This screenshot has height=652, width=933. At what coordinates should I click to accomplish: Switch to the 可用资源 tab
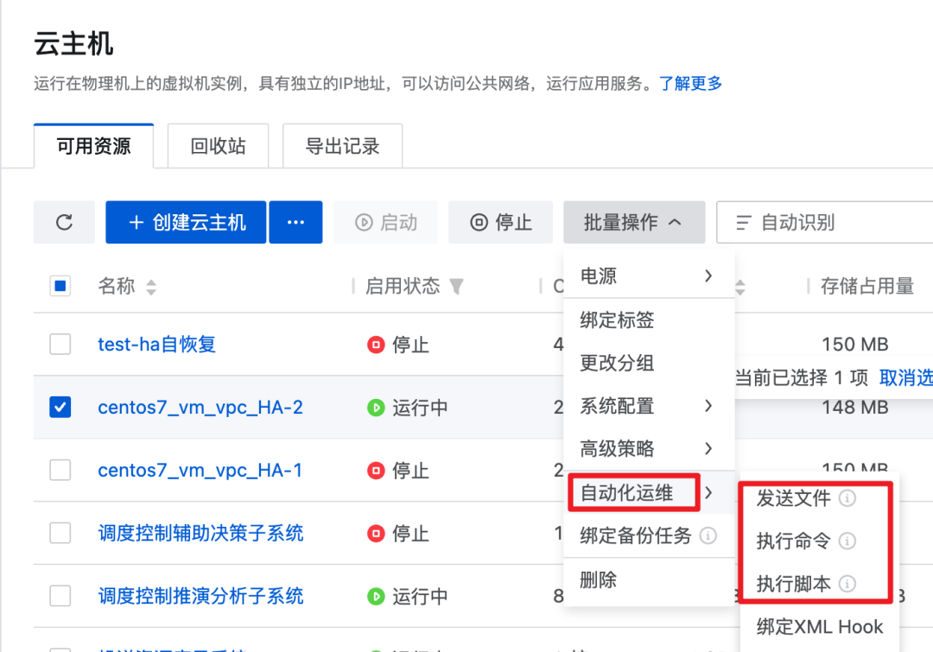point(94,146)
